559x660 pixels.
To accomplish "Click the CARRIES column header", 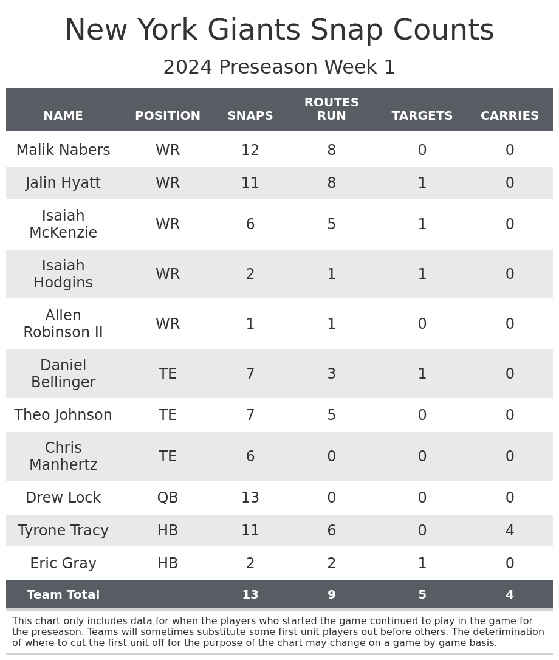I will coord(509,116).
